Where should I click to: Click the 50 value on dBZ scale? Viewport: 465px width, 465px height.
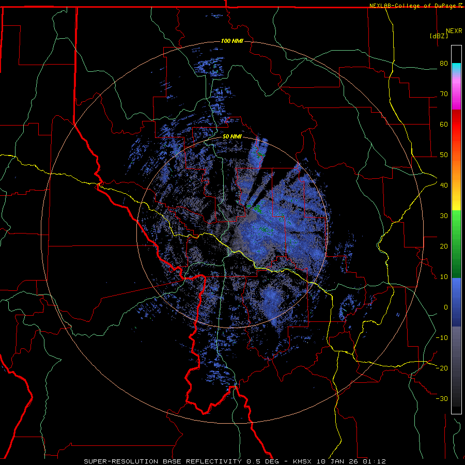click(x=444, y=155)
